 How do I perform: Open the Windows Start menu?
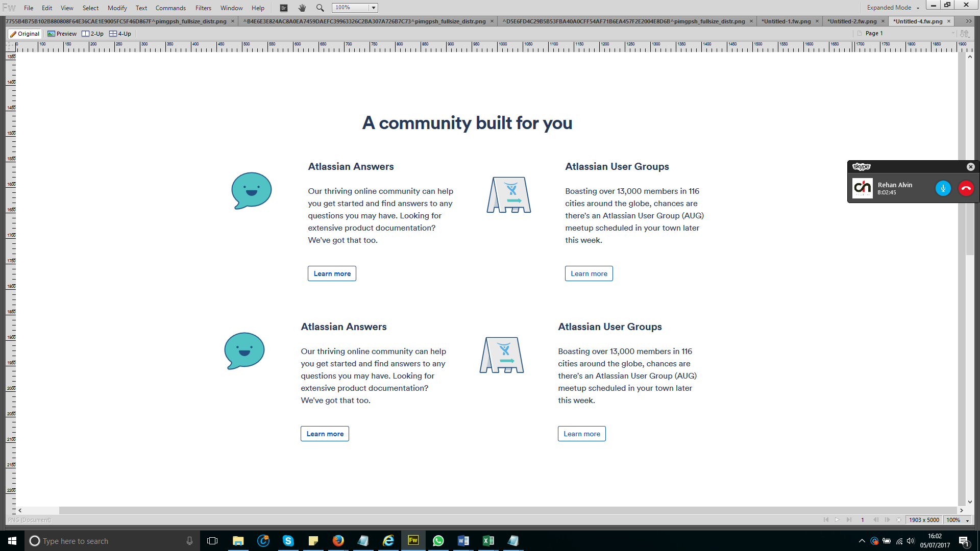click(x=12, y=541)
